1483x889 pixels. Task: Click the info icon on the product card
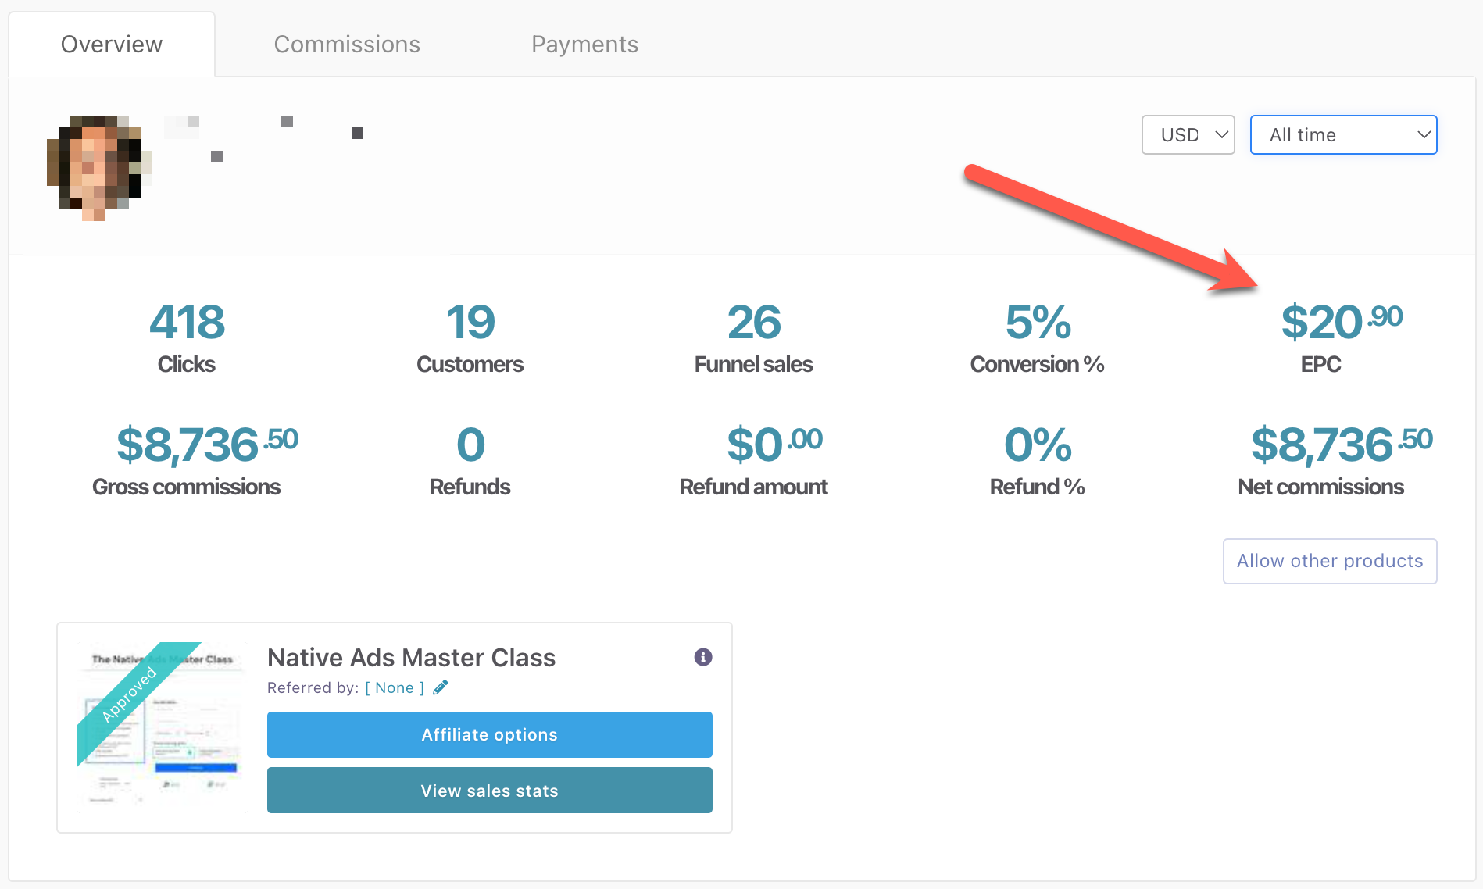[702, 657]
